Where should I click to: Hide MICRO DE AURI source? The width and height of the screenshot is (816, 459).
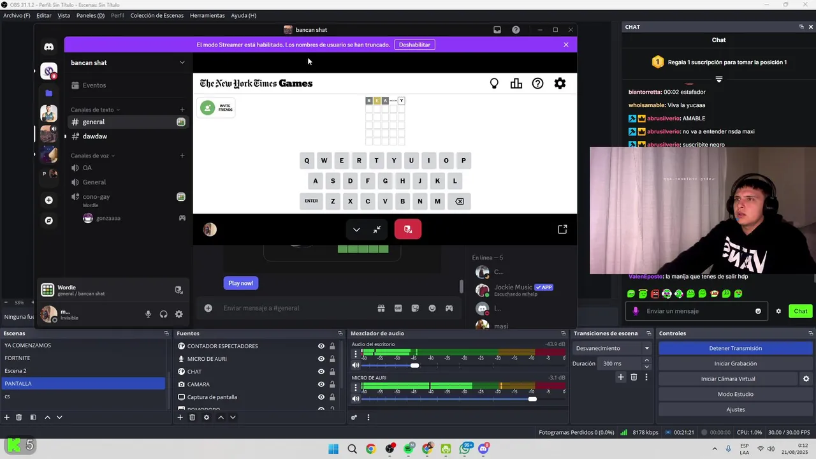click(x=321, y=359)
